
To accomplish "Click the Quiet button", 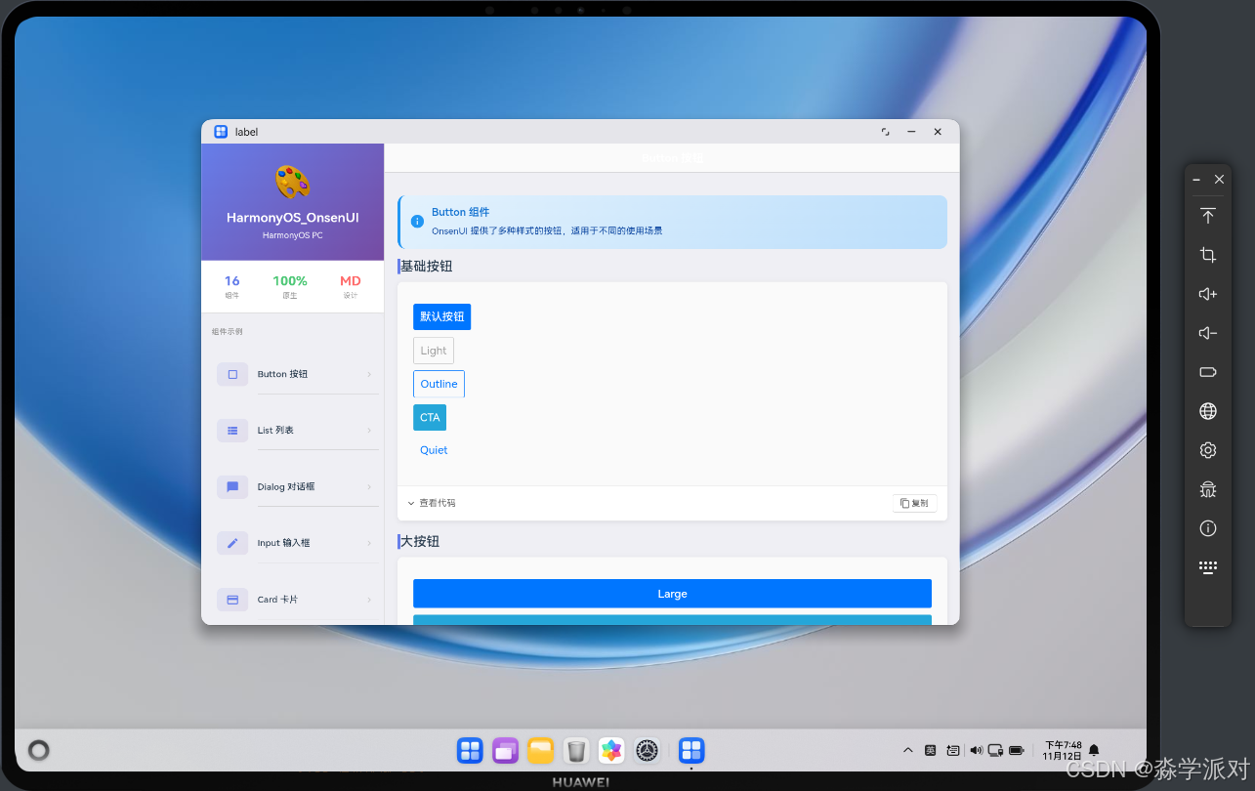I will pos(434,450).
